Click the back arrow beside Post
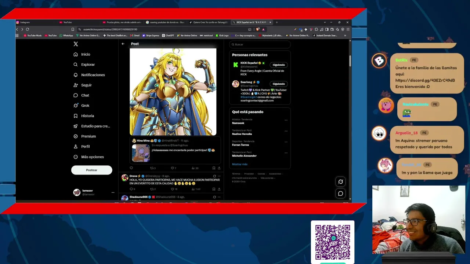Viewport: 470px width, 264px height. 123,44
